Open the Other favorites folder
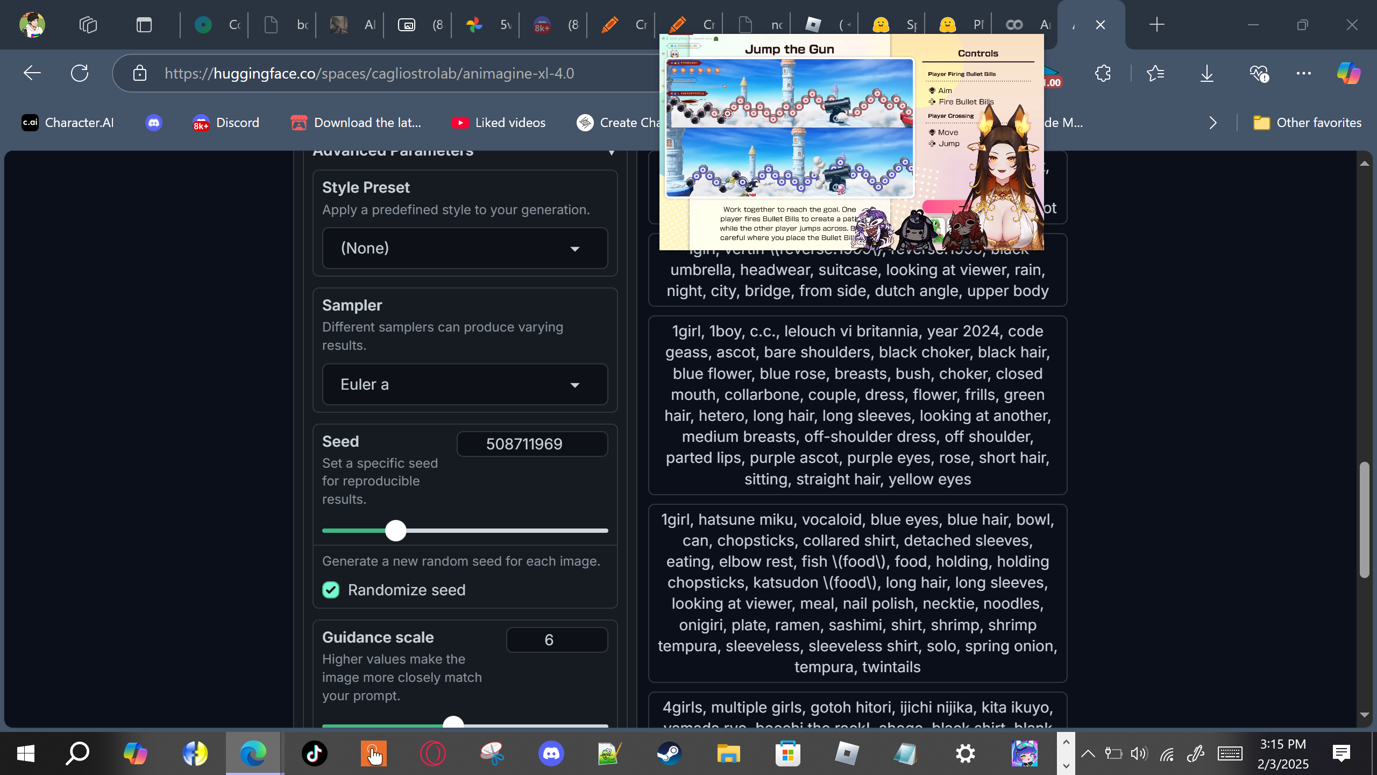 pyautogui.click(x=1307, y=123)
